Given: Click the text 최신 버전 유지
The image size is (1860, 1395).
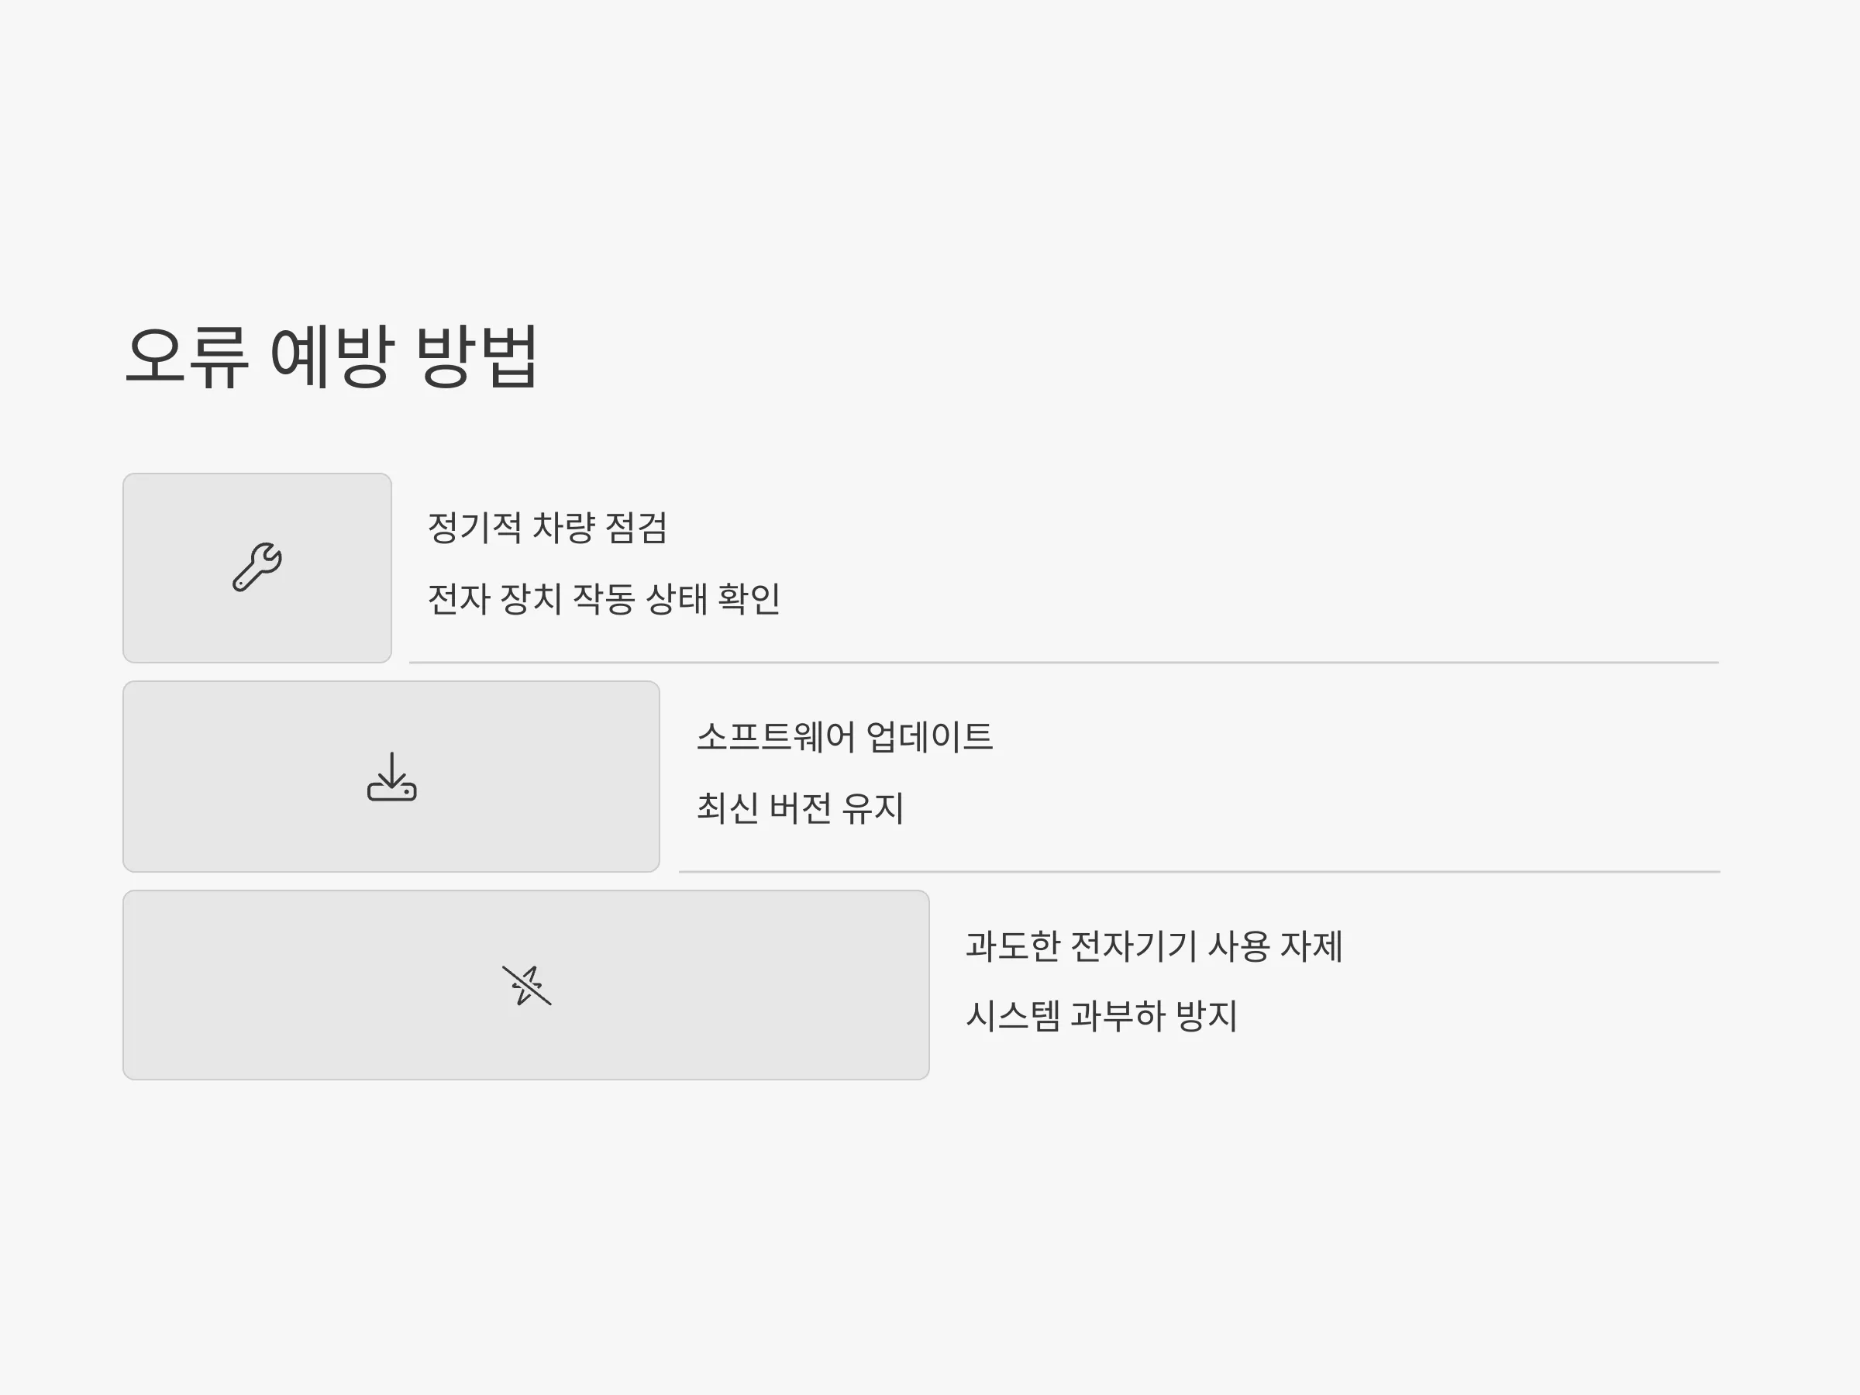Looking at the screenshot, I should (x=800, y=808).
